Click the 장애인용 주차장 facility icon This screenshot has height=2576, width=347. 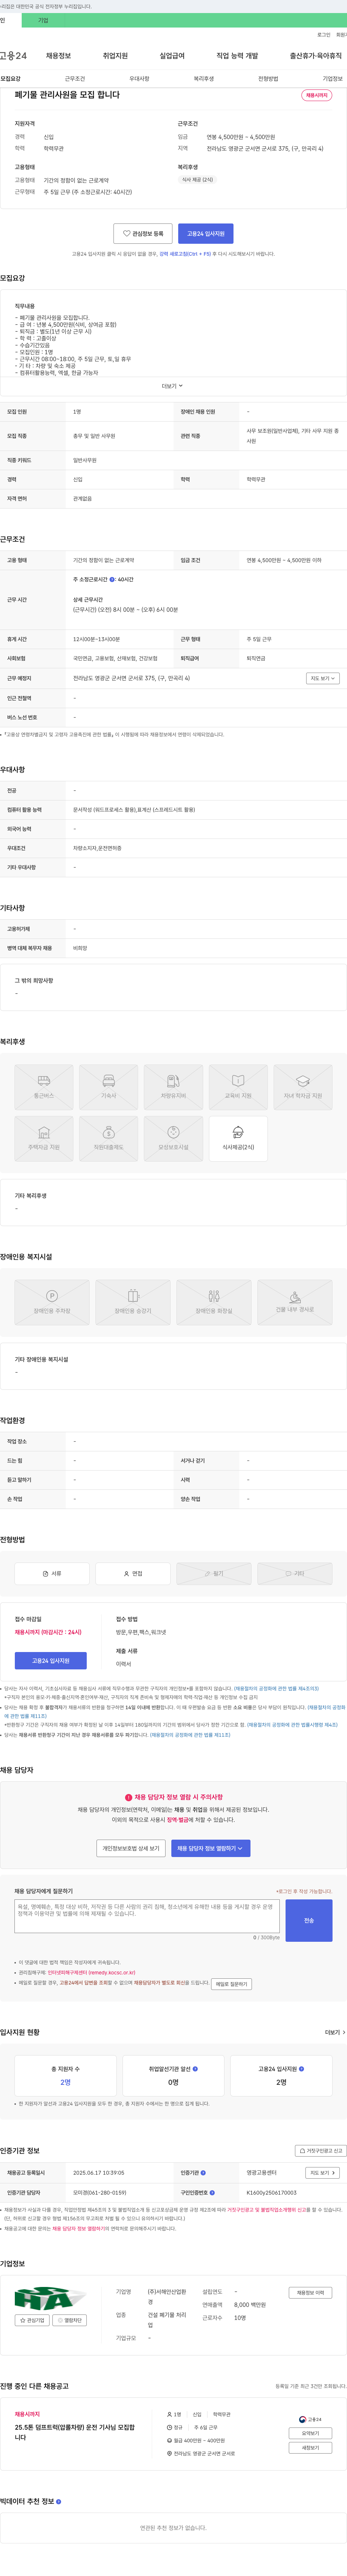(52, 1302)
